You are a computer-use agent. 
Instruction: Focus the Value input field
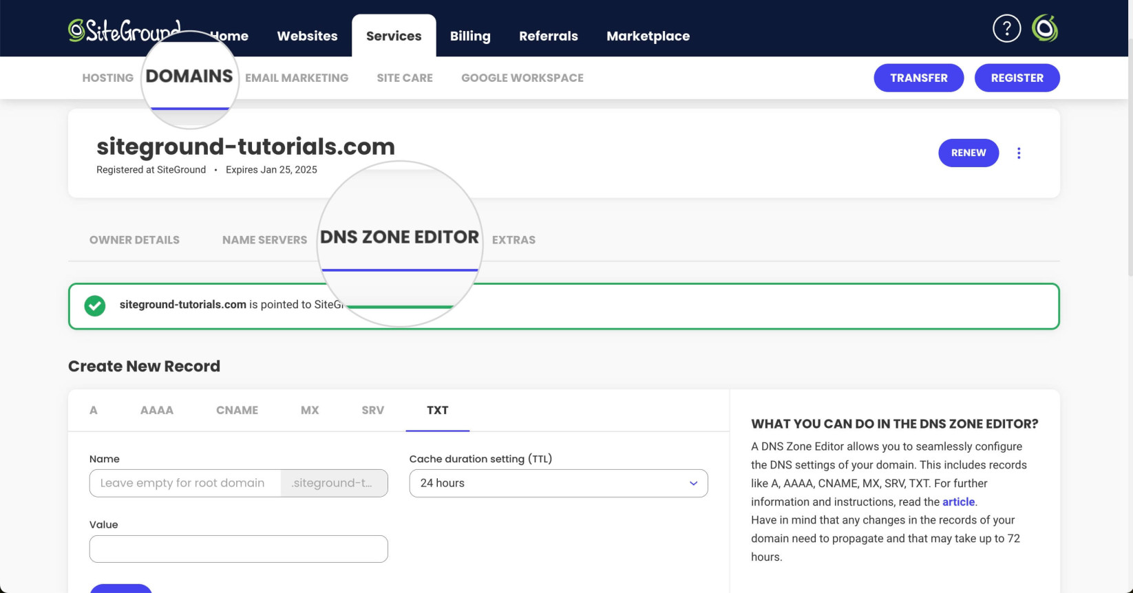pyautogui.click(x=239, y=549)
